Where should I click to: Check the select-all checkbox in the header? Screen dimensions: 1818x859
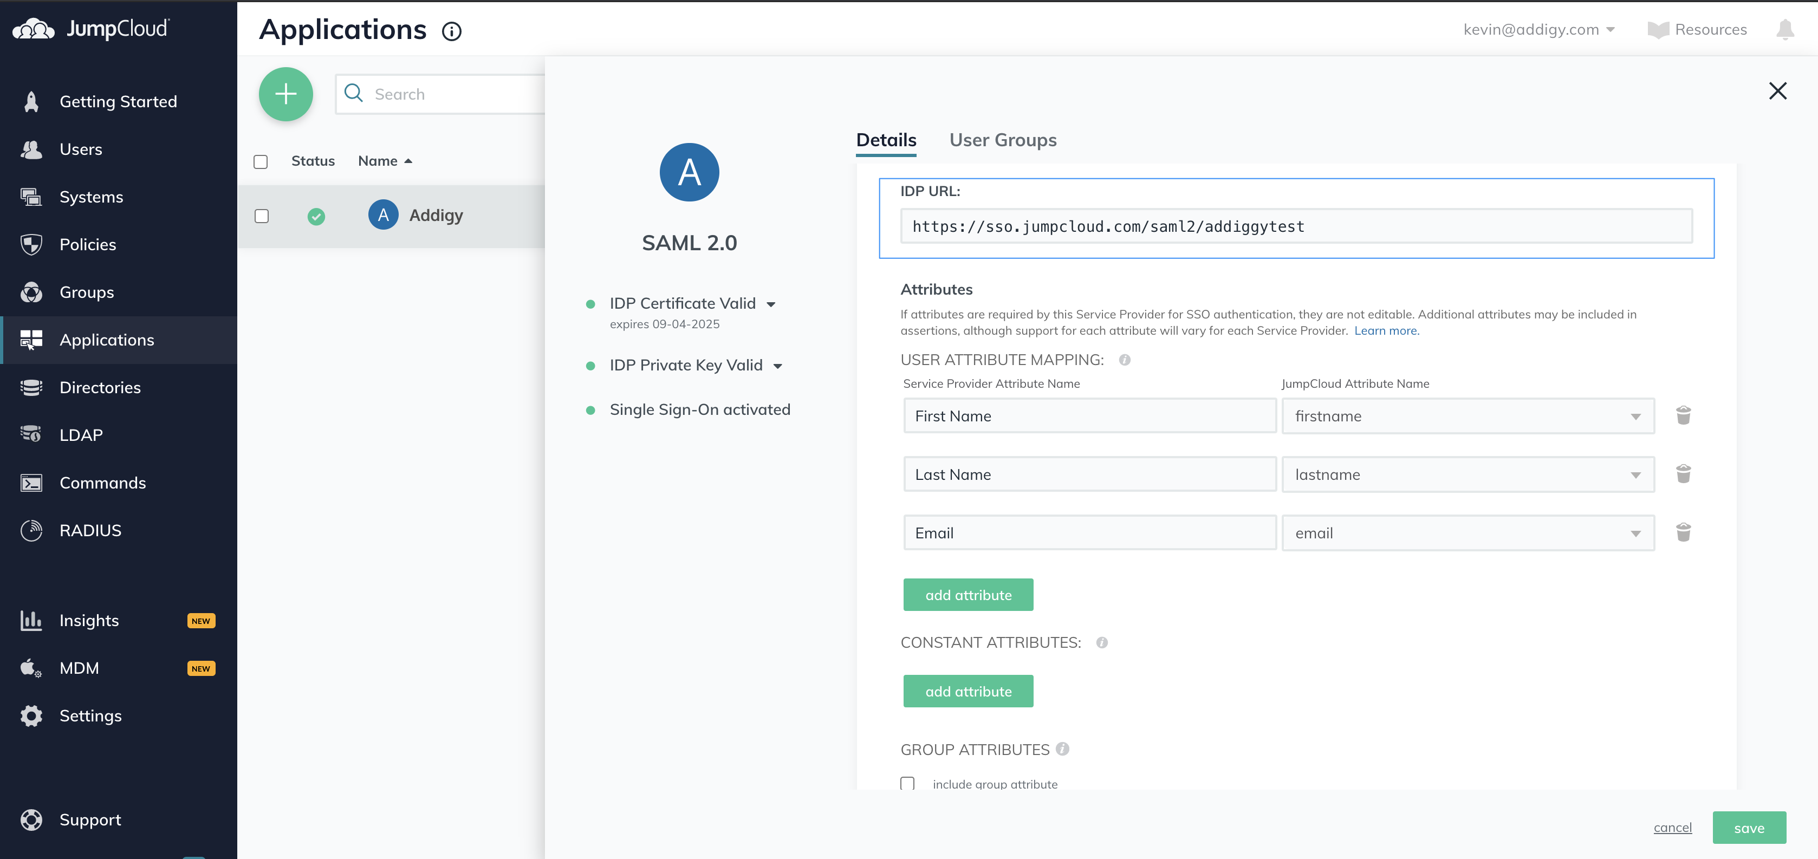261,161
